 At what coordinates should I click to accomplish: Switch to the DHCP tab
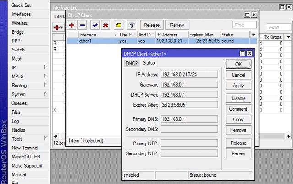[131, 63]
